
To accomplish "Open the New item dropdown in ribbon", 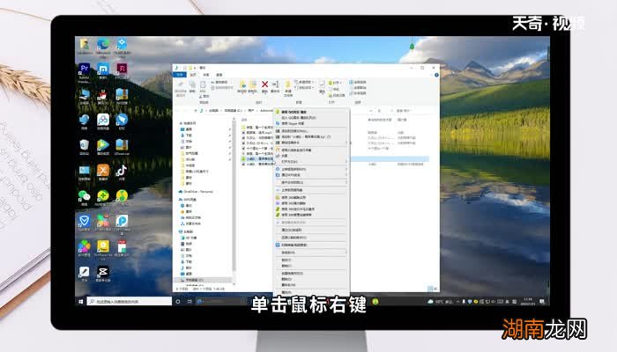I will tap(304, 82).
